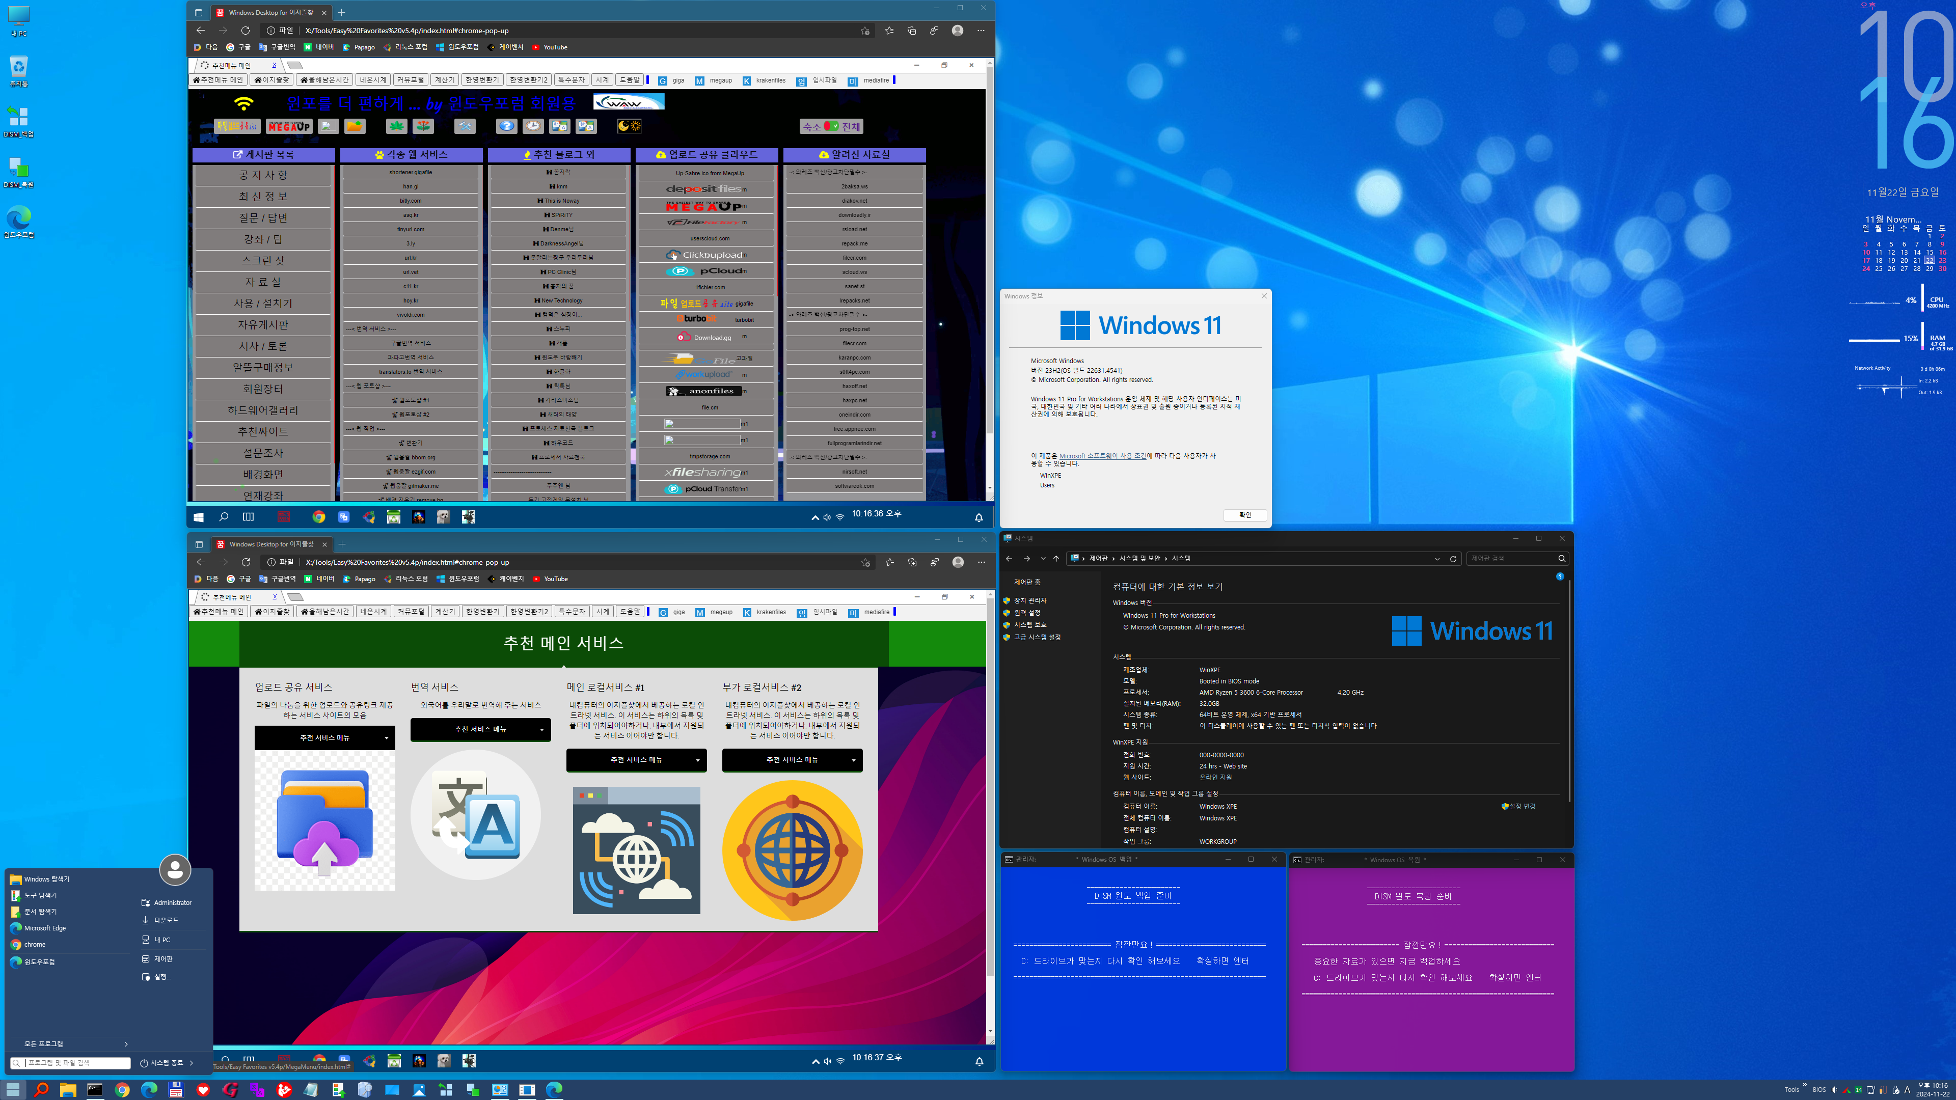Open the address bar dropdown in the 시스템 window
1956x1100 pixels.
[x=1437, y=559]
